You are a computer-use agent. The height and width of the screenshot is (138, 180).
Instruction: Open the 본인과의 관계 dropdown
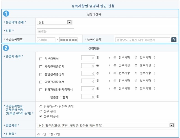pos(69,22)
